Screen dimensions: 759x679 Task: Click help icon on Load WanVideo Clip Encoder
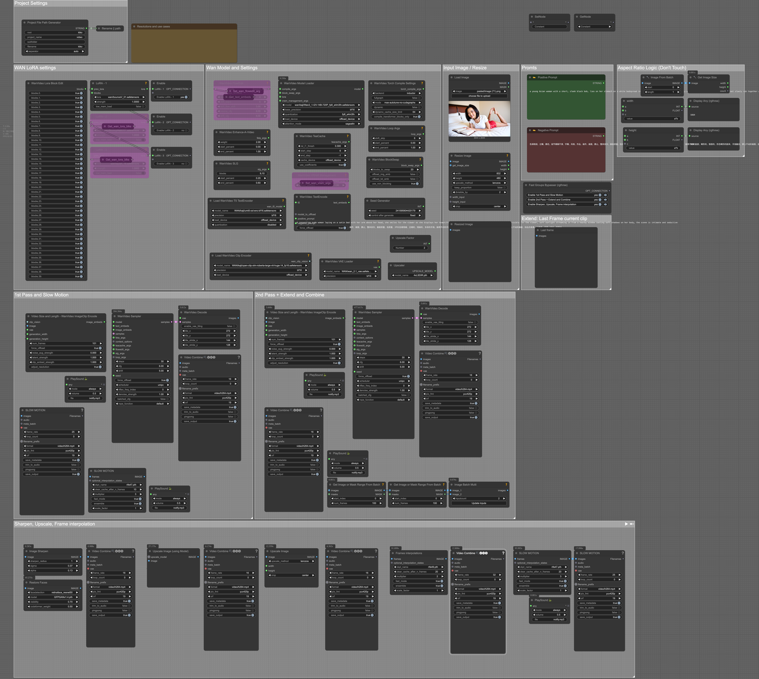pos(308,256)
